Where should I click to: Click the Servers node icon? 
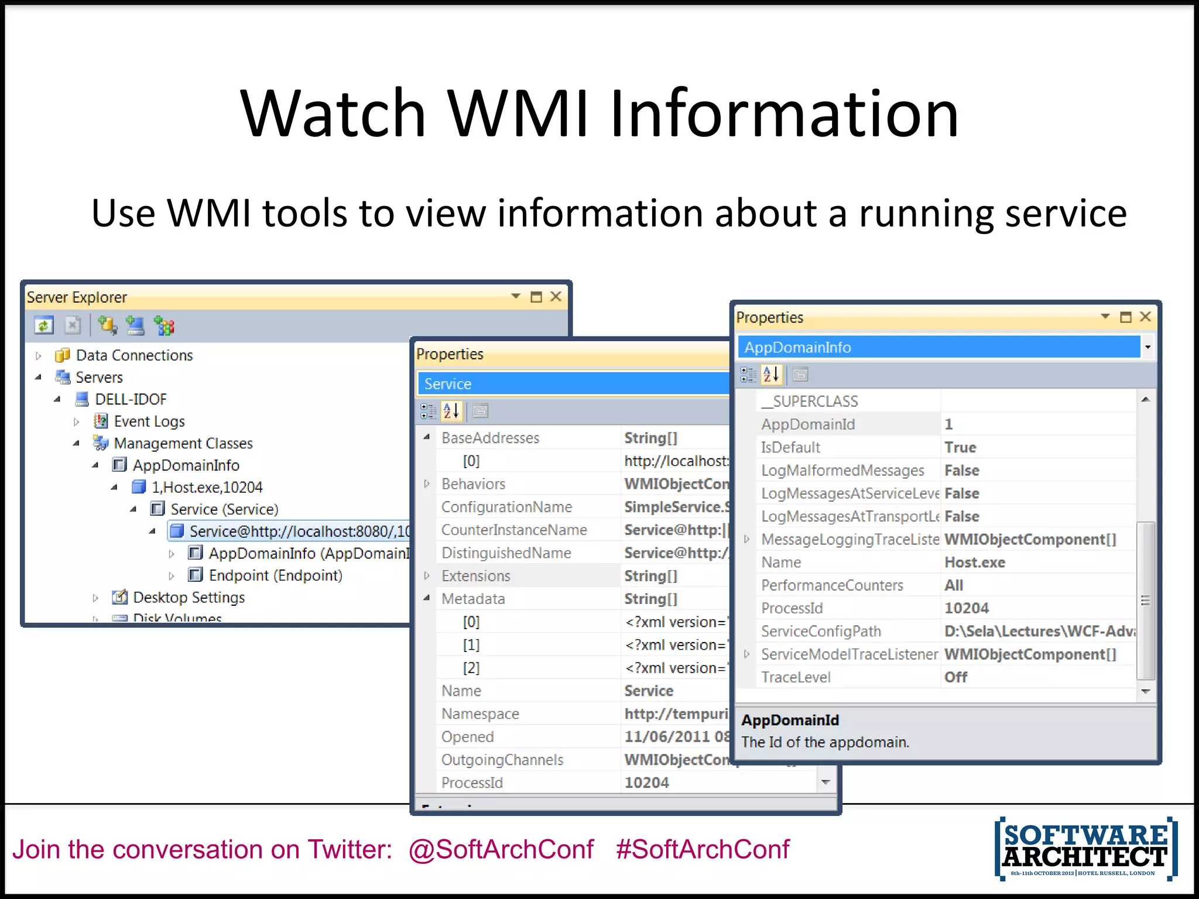(x=63, y=377)
